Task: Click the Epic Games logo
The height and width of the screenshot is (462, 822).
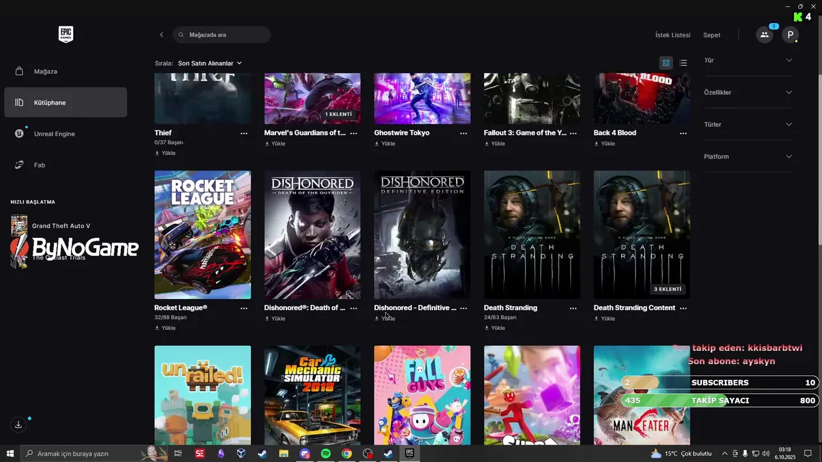Action: tap(66, 35)
